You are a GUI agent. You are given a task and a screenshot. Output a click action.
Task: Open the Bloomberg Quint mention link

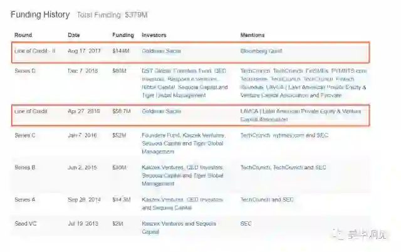260,50
